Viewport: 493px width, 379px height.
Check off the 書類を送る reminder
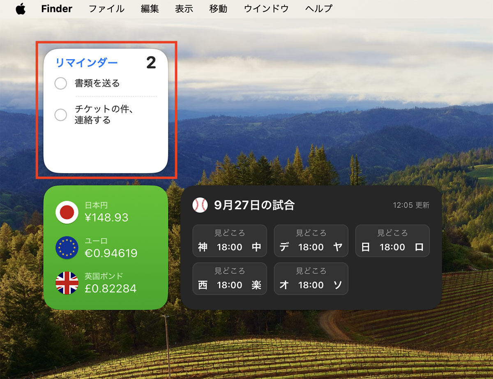click(x=60, y=83)
